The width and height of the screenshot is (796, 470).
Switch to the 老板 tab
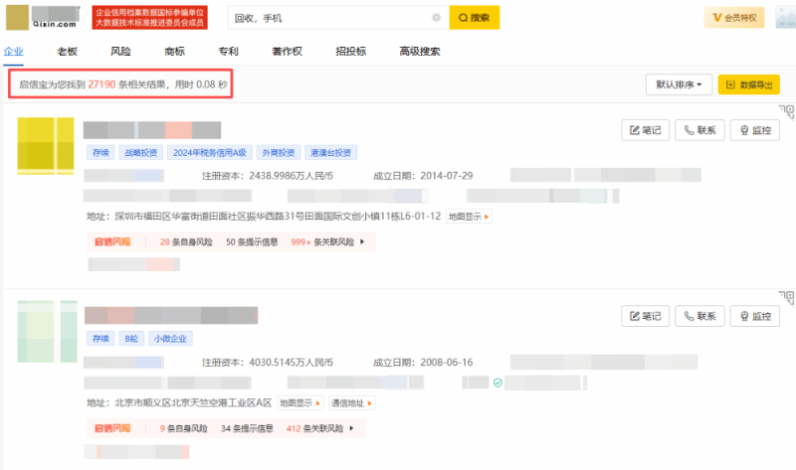pyautogui.click(x=67, y=51)
